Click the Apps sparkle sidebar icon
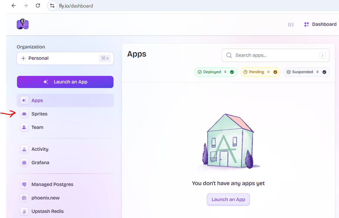 [24, 100]
